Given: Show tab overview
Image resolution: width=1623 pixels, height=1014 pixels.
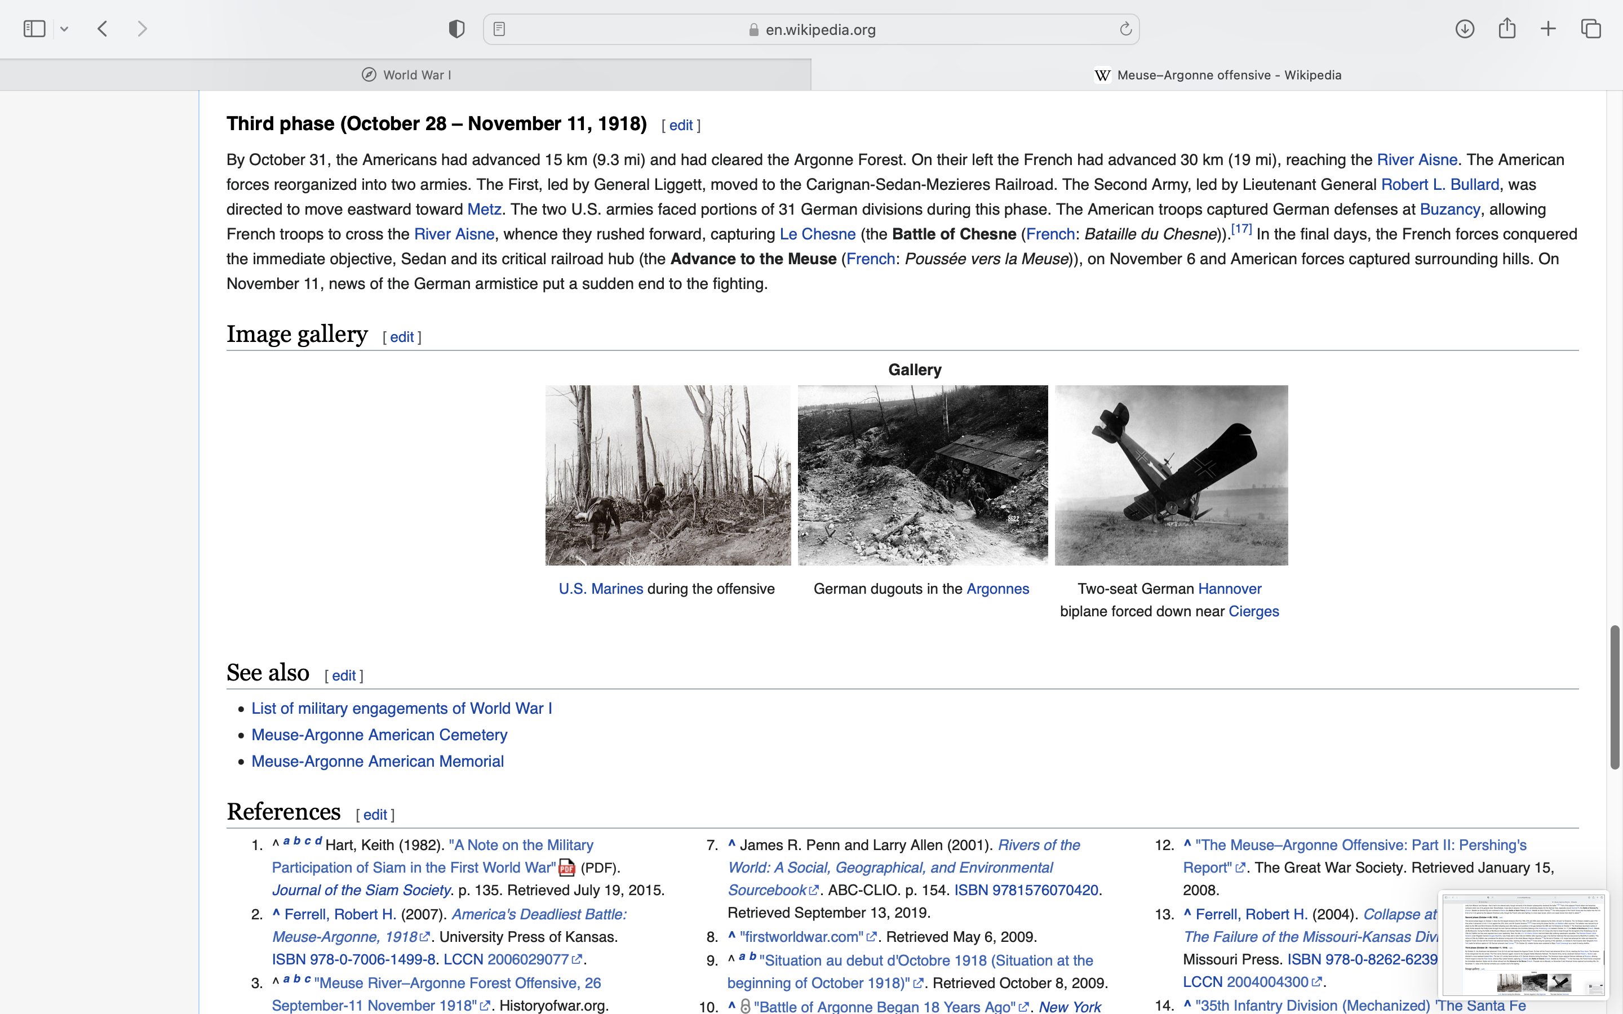Looking at the screenshot, I should [x=1591, y=29].
